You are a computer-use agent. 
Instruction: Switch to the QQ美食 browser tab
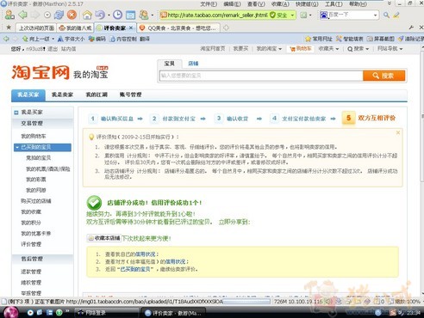(x=178, y=28)
